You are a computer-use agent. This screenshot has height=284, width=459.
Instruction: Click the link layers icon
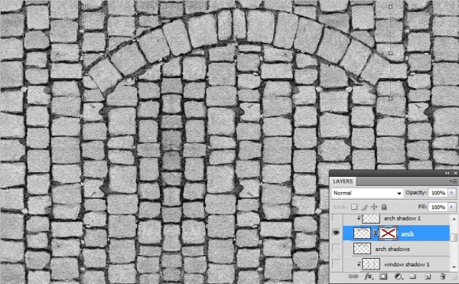tap(353, 276)
